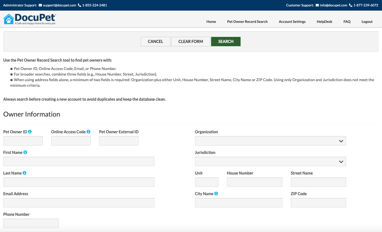Click the First Name info icon
Viewport: 382px width, 232px height.
[x=25, y=152]
